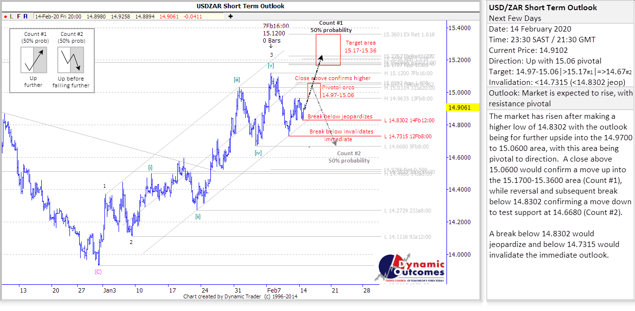
Task: Click the Target area 15.17-15.36 label
Action: tap(360, 47)
